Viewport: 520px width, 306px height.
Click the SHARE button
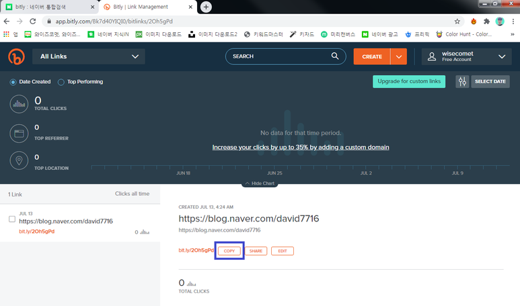point(256,251)
